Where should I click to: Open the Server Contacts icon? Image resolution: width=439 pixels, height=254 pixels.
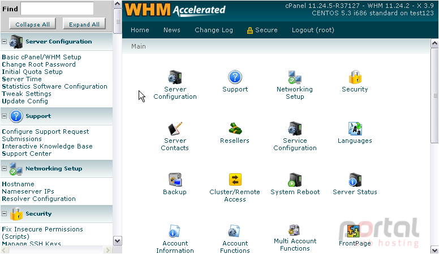[175, 129]
